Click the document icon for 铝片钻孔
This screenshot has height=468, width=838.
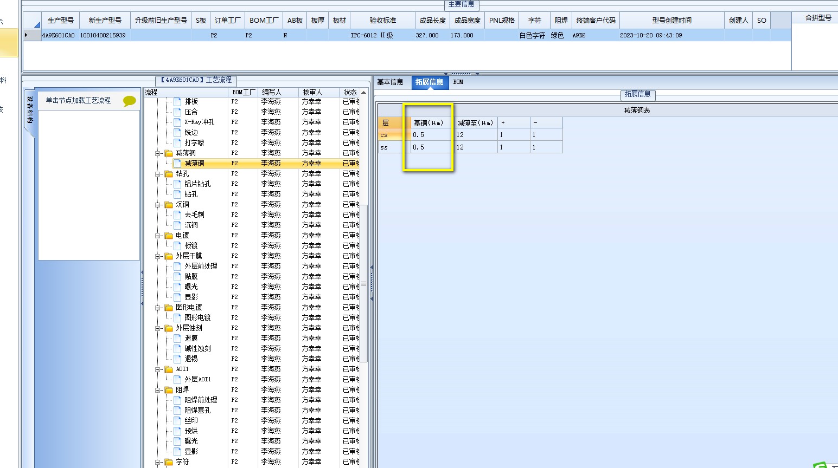click(x=177, y=184)
